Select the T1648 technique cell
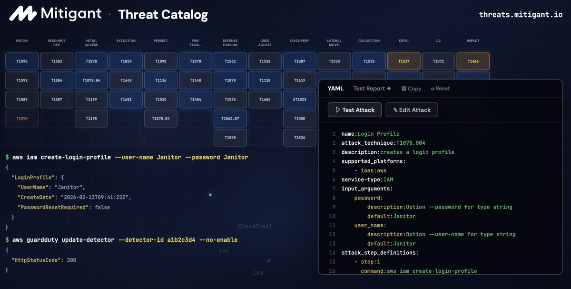This screenshot has height=289, width=571. pos(126,80)
